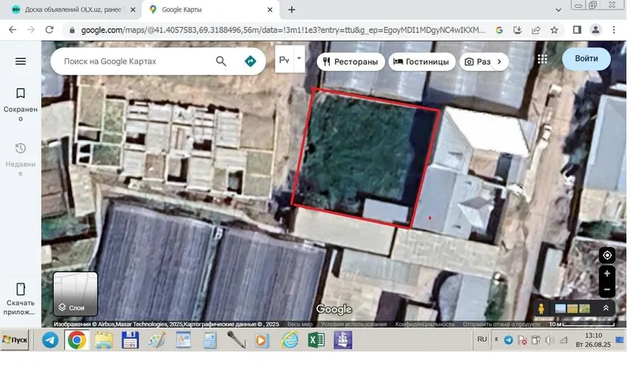Zoom in with the plus button
Screen dimensions: 631x366
[x=607, y=274]
